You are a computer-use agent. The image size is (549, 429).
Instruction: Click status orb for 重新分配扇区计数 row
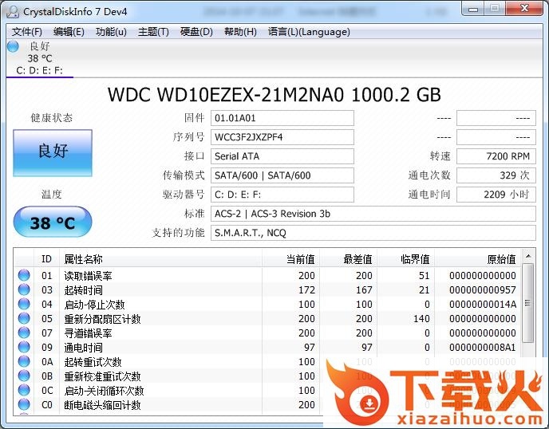(x=24, y=318)
